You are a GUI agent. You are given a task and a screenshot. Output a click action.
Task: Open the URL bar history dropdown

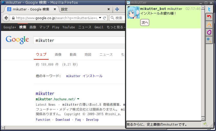100,18
